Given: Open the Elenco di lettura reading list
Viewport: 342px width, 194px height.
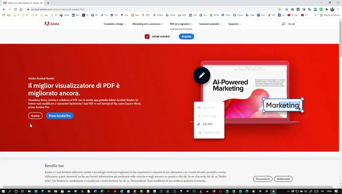Looking at the screenshot, I should [x=330, y=15].
